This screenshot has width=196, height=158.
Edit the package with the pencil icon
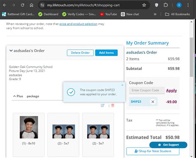point(103,106)
